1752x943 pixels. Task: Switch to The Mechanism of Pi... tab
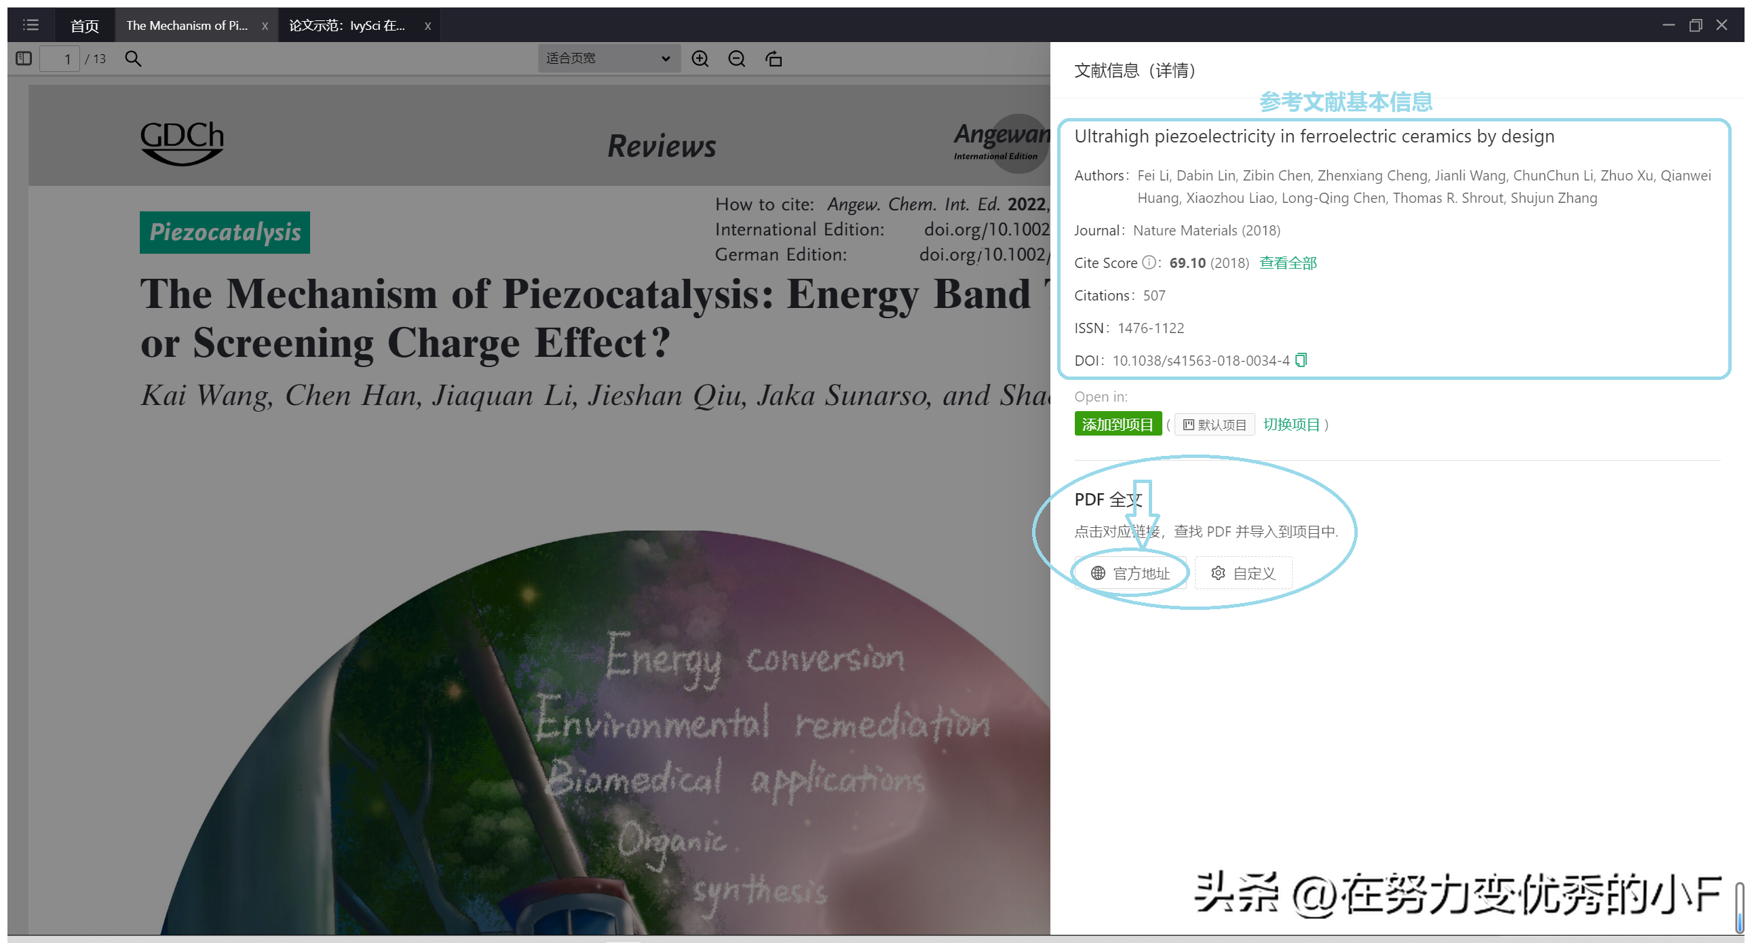187,26
